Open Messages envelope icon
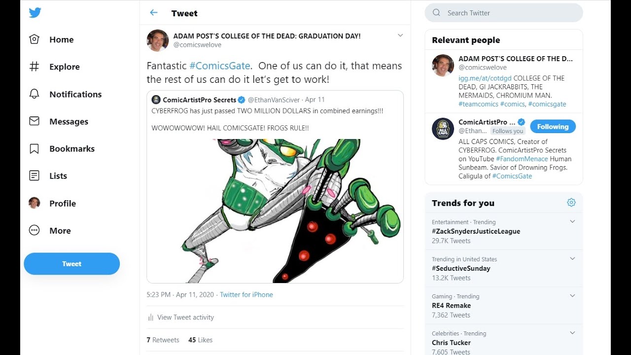The width and height of the screenshot is (631, 355). coord(34,121)
